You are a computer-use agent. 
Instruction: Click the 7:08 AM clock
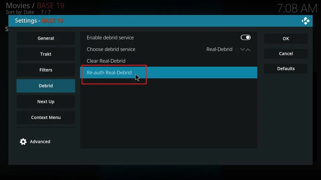coord(297,8)
